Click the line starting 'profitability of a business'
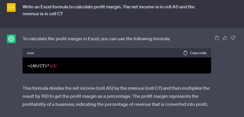This screenshot has height=117, width=244. (115, 104)
